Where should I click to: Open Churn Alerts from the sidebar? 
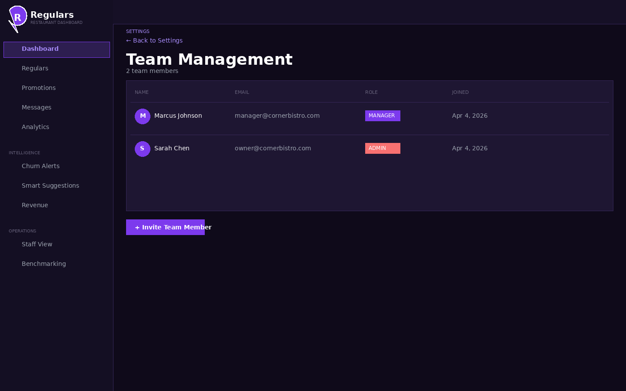tap(40, 166)
